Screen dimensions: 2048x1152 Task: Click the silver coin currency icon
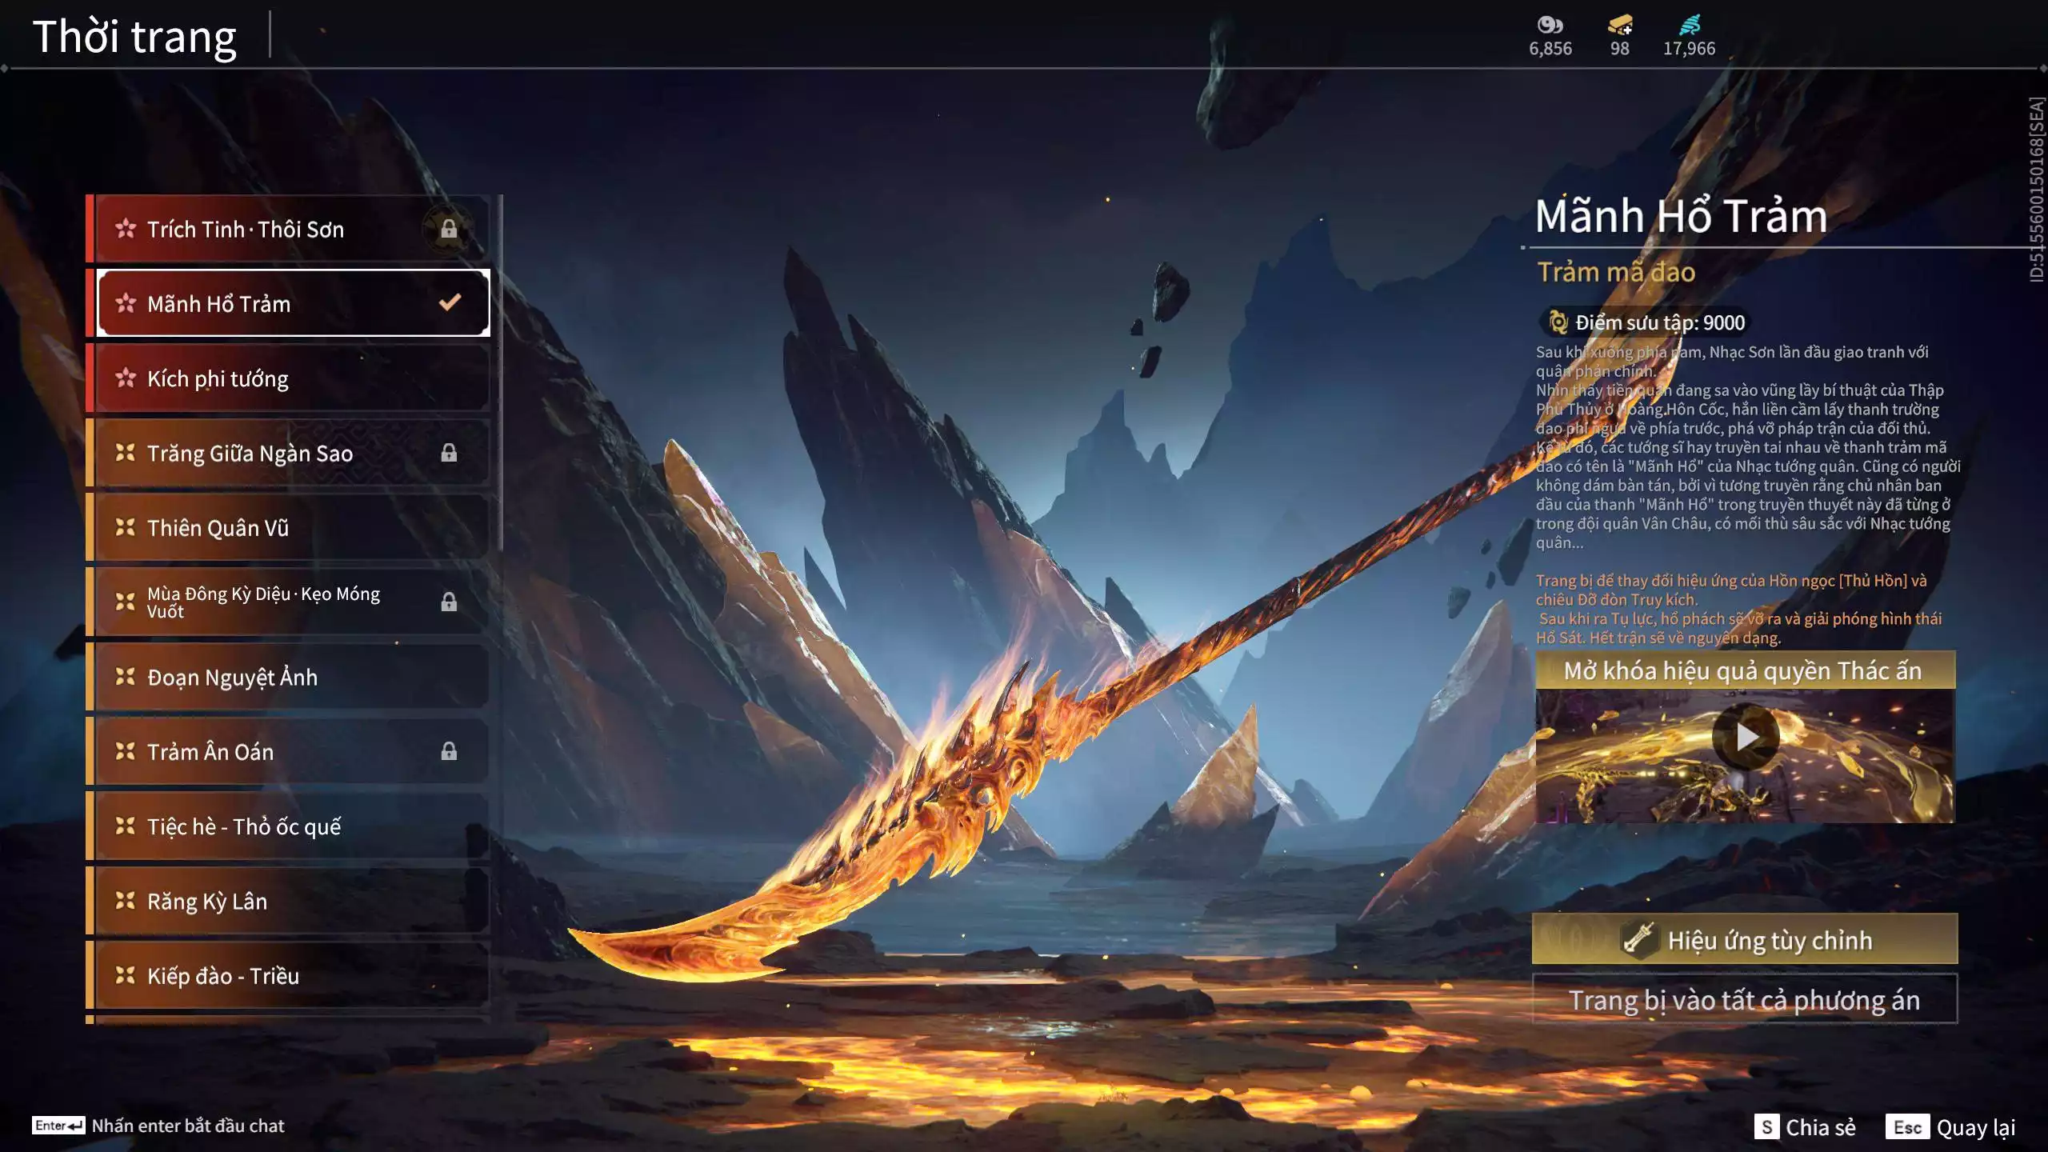[1550, 25]
